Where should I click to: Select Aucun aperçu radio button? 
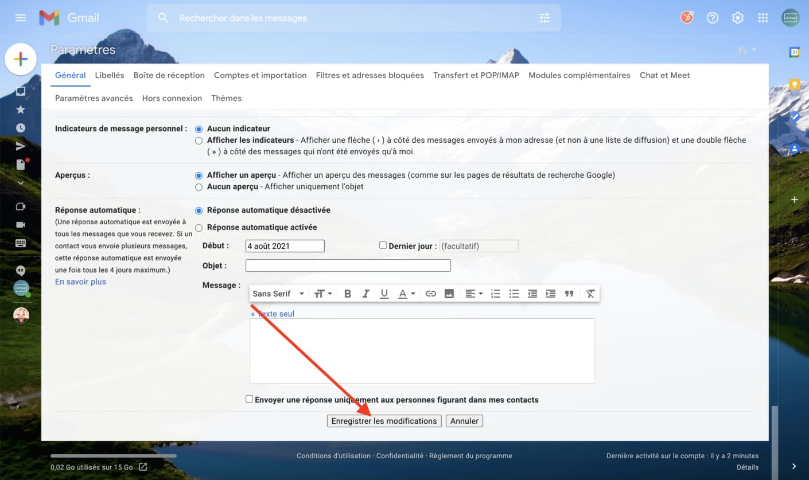pos(199,187)
